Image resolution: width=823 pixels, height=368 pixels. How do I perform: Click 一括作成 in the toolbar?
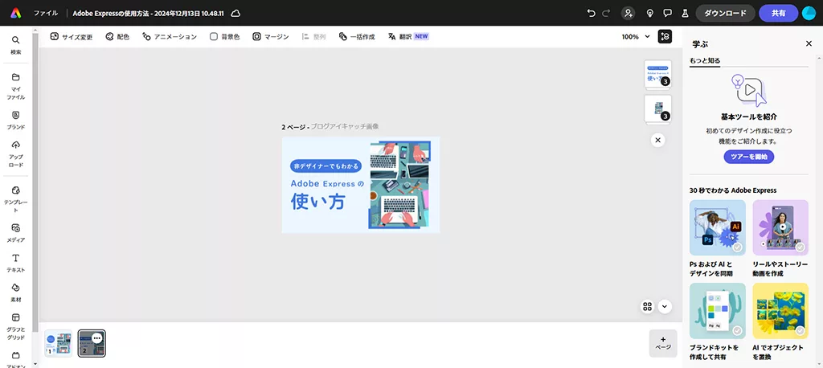pyautogui.click(x=357, y=37)
